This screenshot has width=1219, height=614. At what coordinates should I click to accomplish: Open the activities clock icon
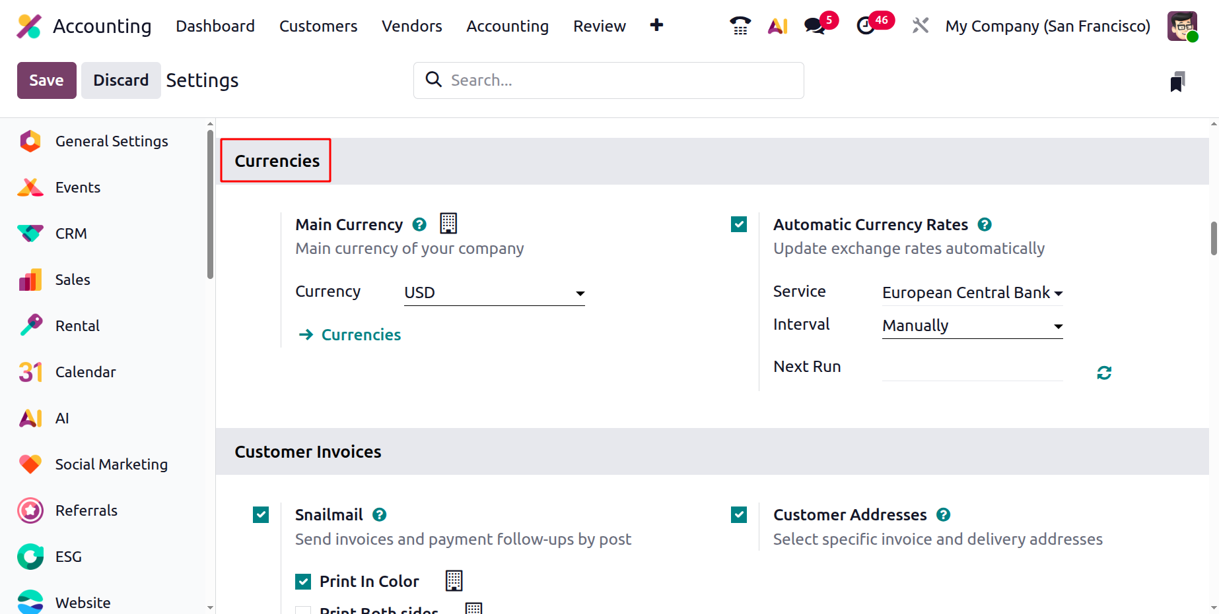click(866, 26)
